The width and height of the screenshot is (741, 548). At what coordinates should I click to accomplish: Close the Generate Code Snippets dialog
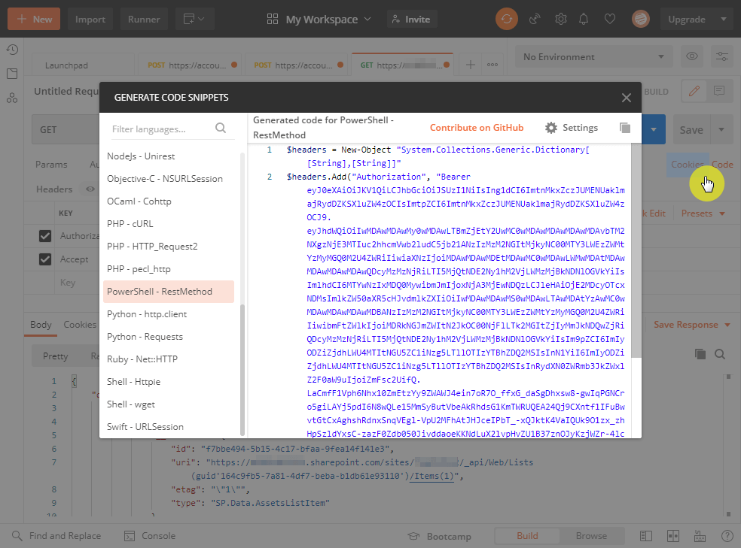tap(627, 98)
